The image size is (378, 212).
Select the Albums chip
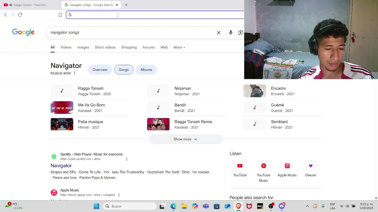[x=146, y=70]
